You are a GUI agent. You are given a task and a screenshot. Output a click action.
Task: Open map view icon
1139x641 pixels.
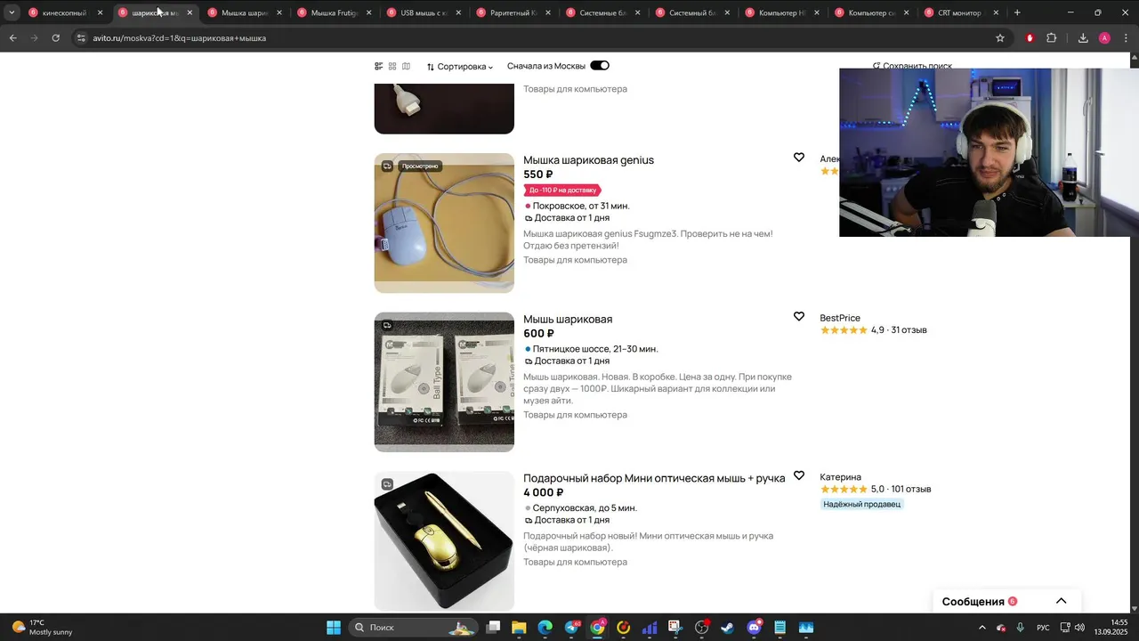point(407,66)
